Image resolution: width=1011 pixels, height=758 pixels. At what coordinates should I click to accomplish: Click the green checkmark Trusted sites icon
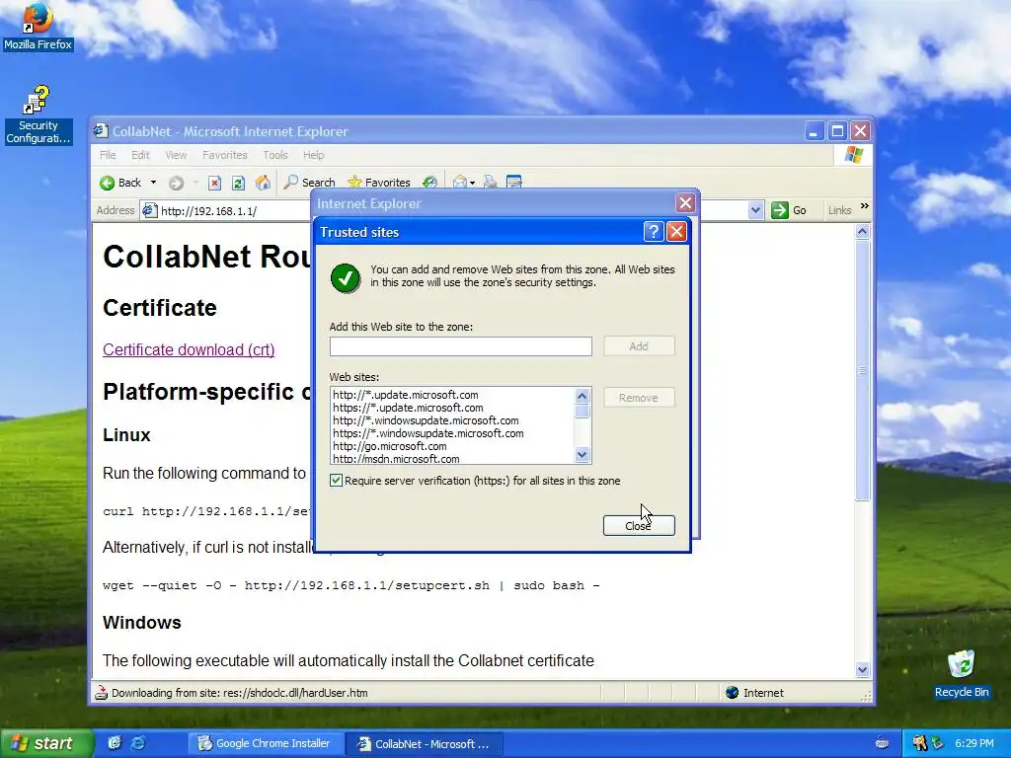[346, 278]
